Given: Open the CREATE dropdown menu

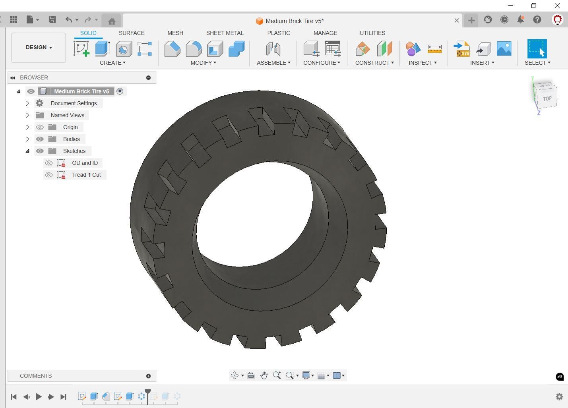Looking at the screenshot, I should 112,63.
